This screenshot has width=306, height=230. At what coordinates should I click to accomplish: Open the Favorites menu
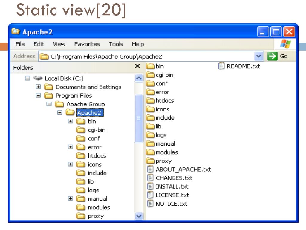coord(87,44)
